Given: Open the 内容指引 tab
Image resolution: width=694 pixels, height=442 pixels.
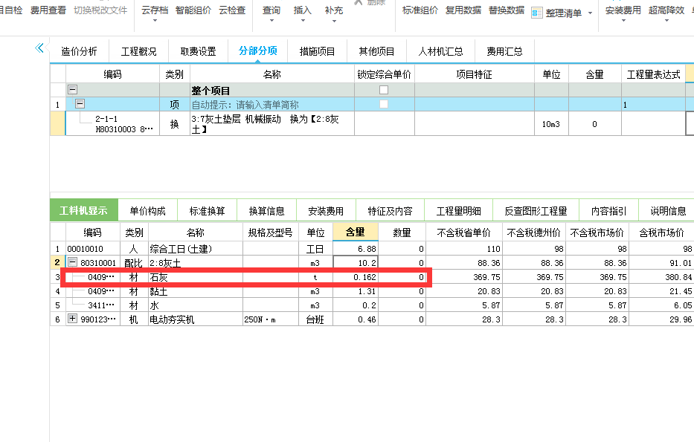Looking at the screenshot, I should point(609,211).
